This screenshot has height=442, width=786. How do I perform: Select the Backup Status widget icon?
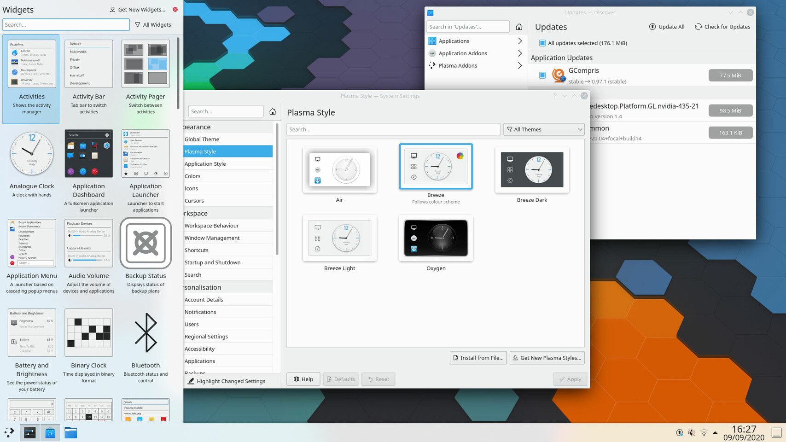click(x=146, y=243)
